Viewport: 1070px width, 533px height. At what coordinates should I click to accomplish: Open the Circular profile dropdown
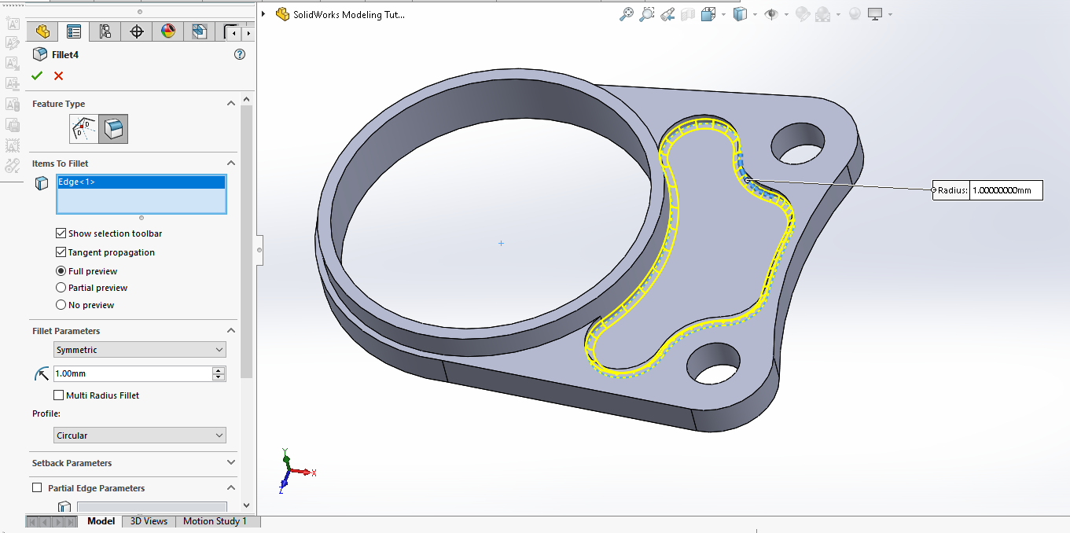tap(139, 436)
